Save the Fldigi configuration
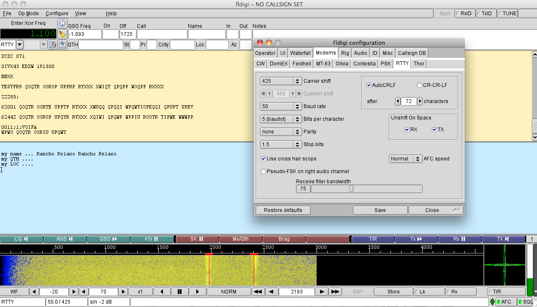 pos(380,210)
